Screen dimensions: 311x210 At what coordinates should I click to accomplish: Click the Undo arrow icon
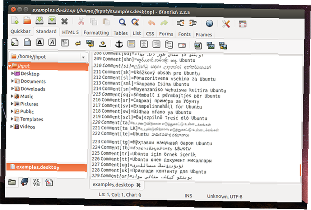tap(151, 23)
